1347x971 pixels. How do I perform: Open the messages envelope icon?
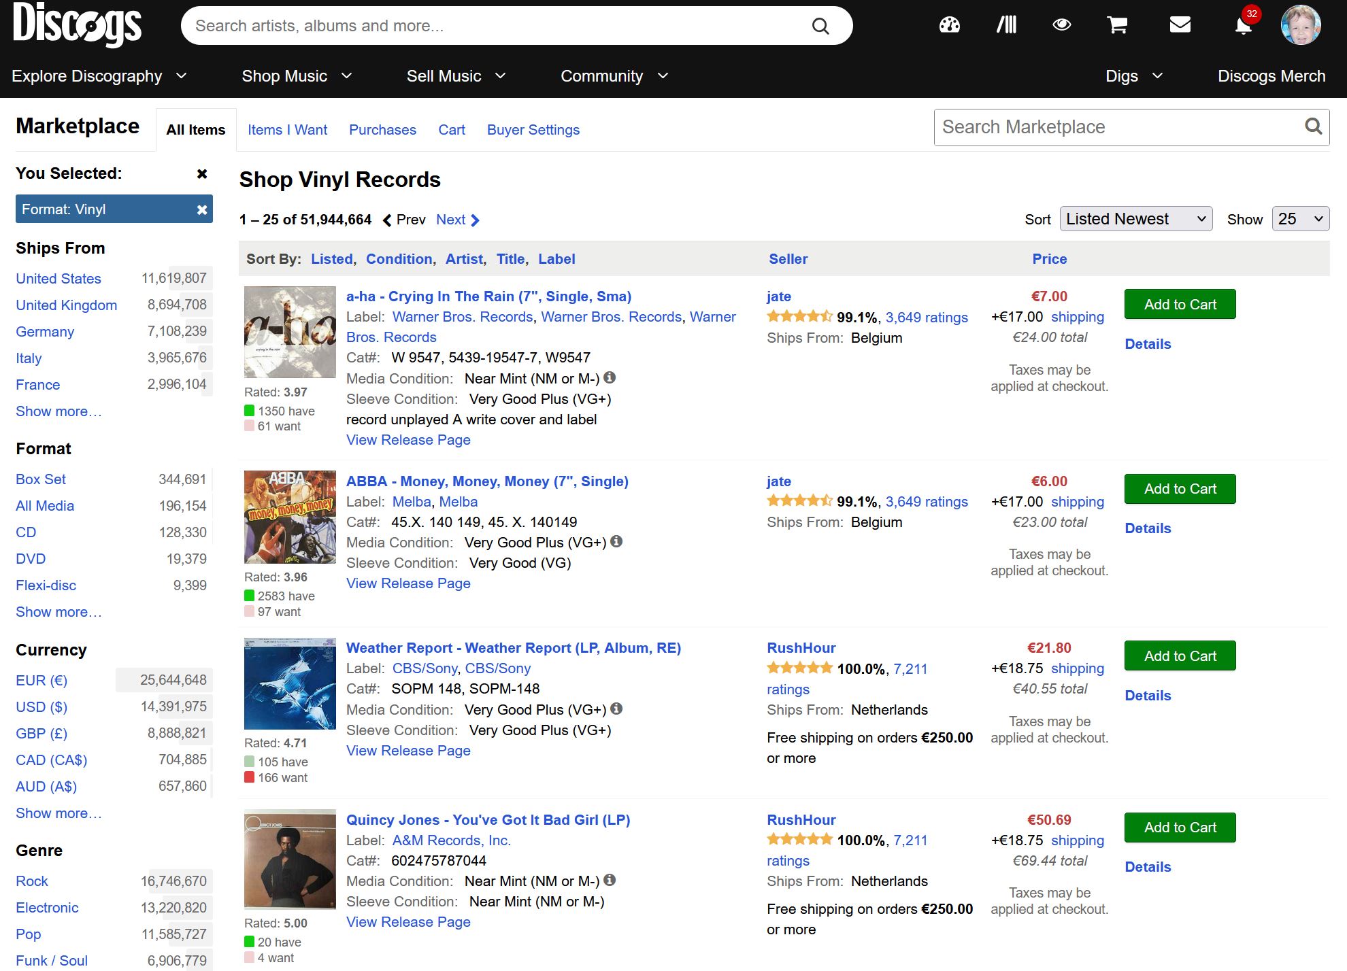[x=1180, y=26]
